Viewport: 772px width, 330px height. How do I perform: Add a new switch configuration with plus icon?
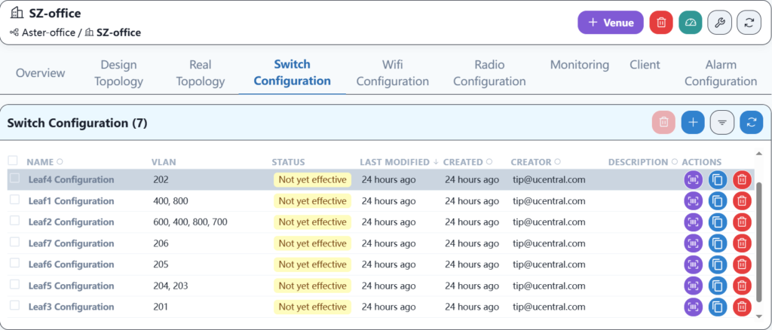(x=693, y=121)
